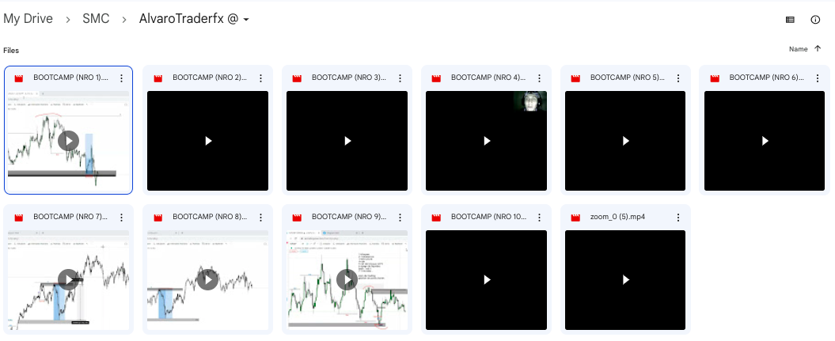Screen dimensions: 835x341
Task: Play the BOOTCAMP (NRO 9) chart video
Action: 347,280
